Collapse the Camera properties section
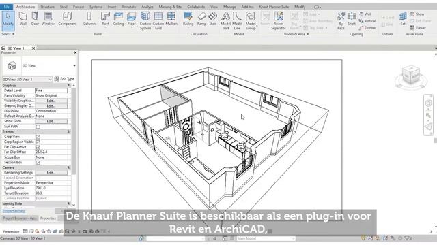 pos(68,168)
